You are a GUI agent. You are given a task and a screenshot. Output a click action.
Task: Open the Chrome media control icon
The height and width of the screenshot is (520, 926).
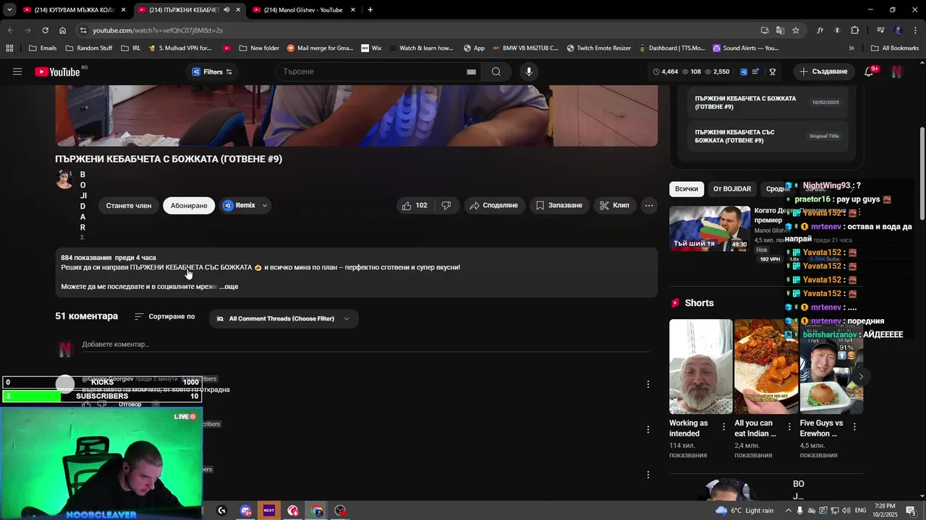click(880, 30)
